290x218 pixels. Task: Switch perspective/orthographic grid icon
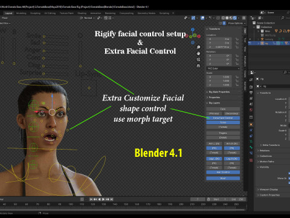pos(198,65)
